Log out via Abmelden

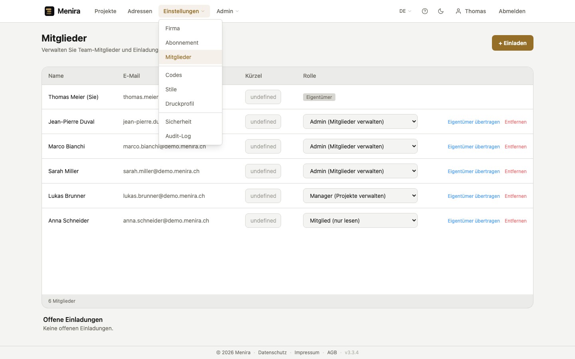(512, 11)
